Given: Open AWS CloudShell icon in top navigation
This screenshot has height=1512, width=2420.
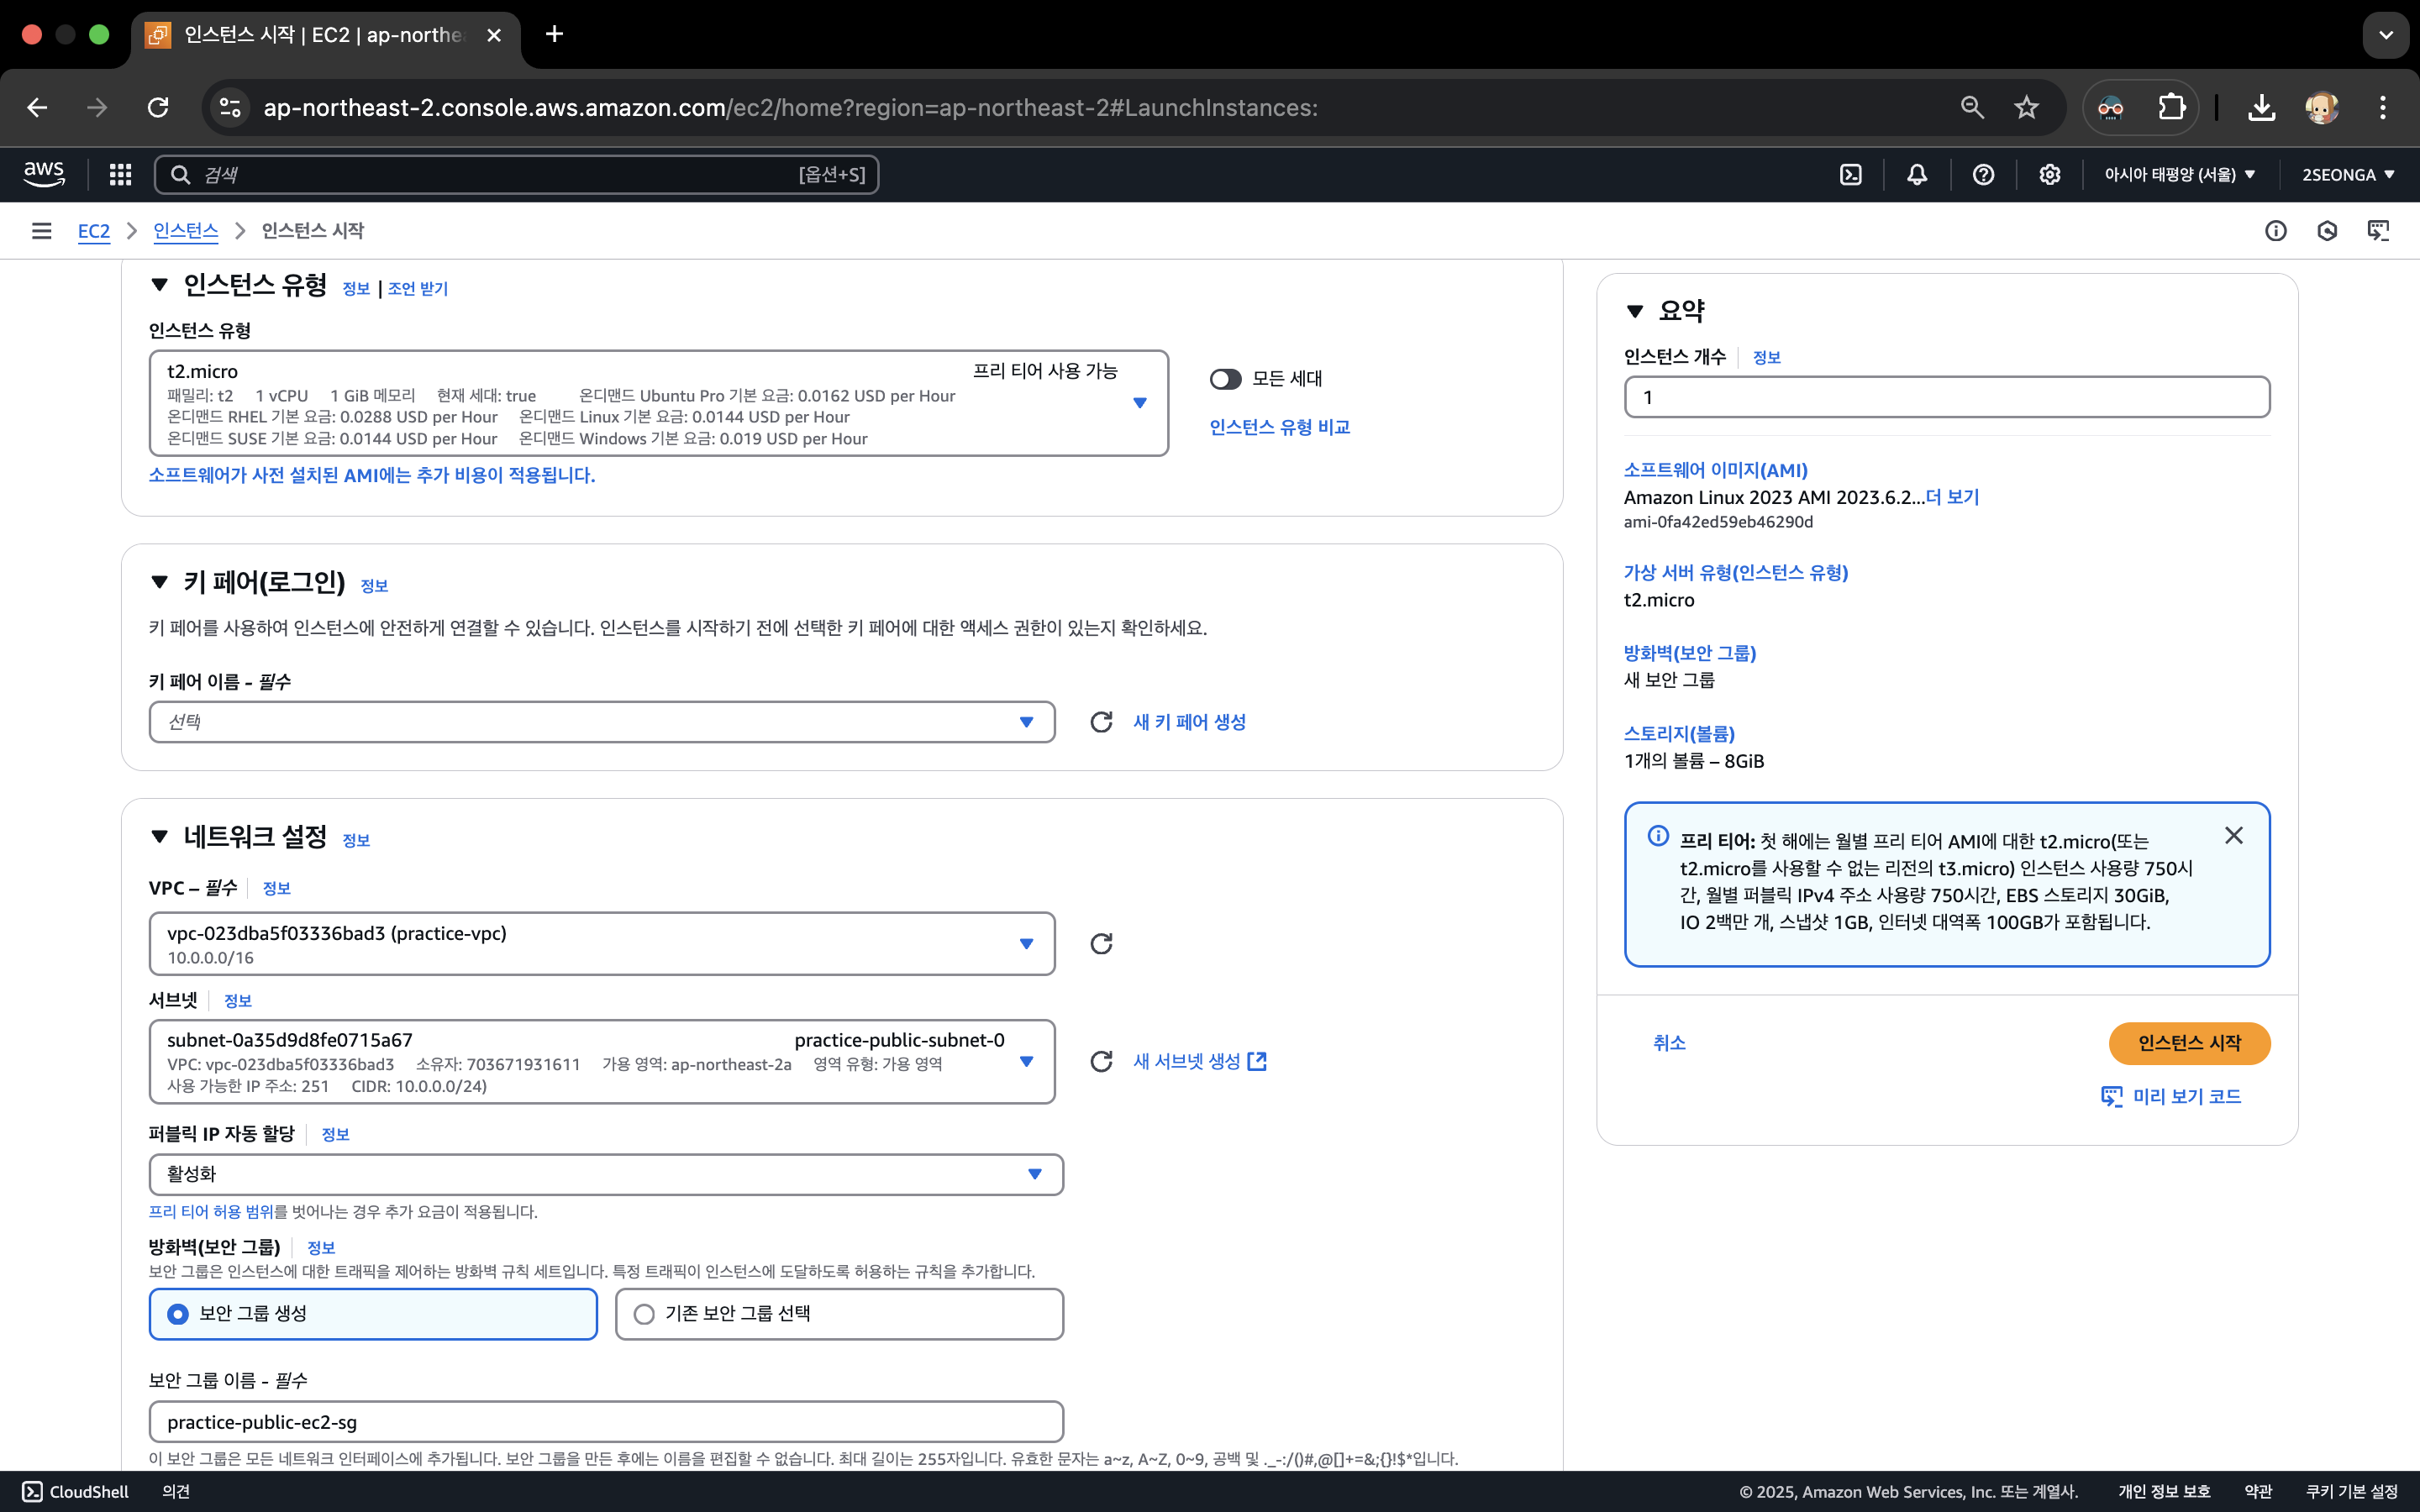Looking at the screenshot, I should coord(1850,175).
